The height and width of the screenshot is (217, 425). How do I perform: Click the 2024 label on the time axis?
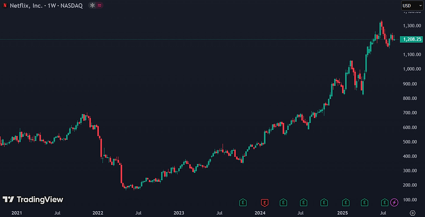pyautogui.click(x=260, y=213)
